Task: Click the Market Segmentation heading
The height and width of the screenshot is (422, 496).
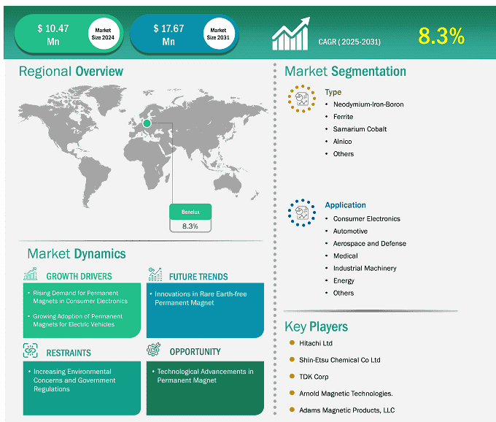Action: (345, 72)
